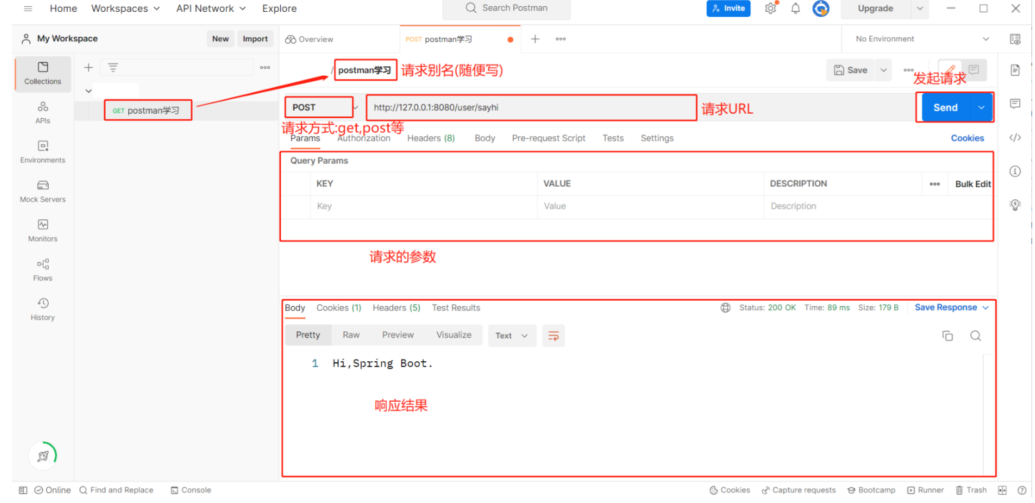Click the query param Key field
This screenshot has width=1035, height=503.
click(423, 206)
